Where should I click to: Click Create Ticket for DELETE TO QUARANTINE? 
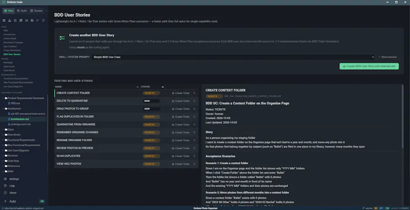click(x=181, y=101)
